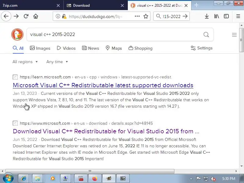Click the vertical scrollbar down arrow
Image resolution: width=244 pixels, height=183 pixels.
[242, 166]
